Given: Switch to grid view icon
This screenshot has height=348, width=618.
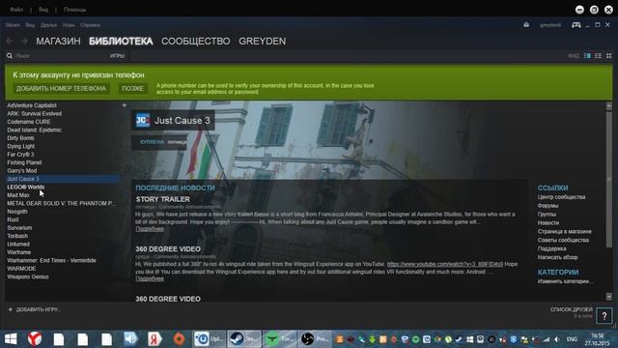Looking at the screenshot, I should coord(609,56).
